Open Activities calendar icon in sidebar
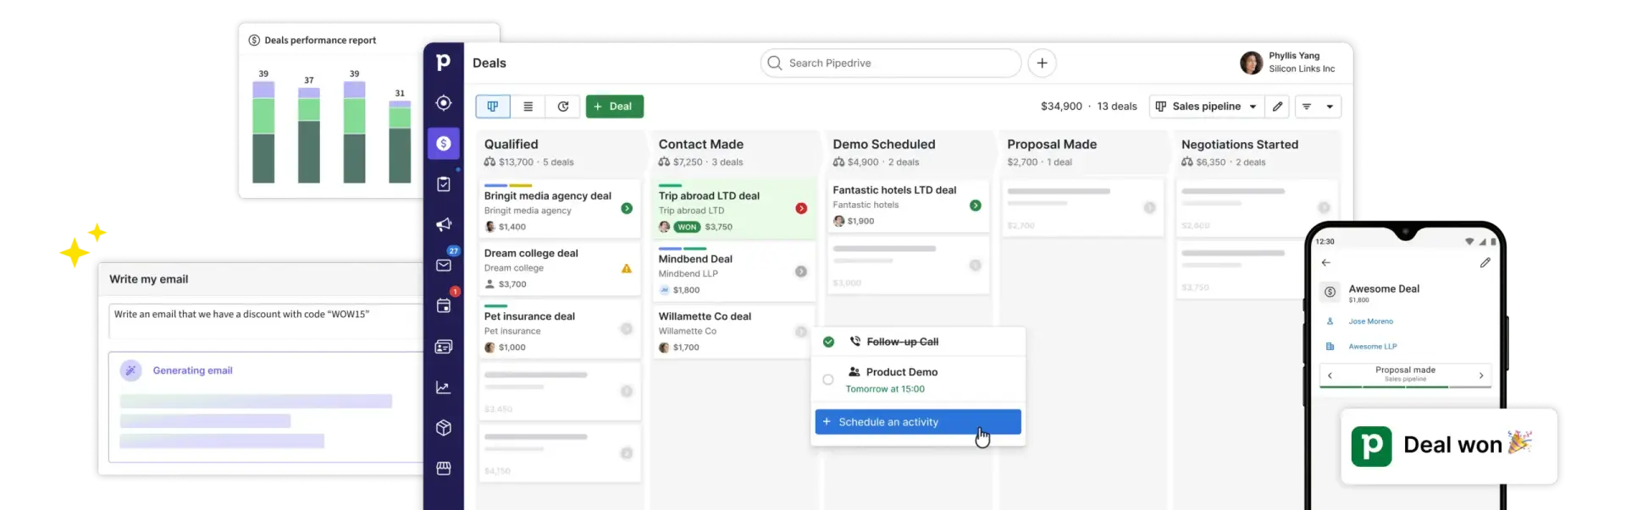Screen dimensions: 1626x510 pos(443,306)
